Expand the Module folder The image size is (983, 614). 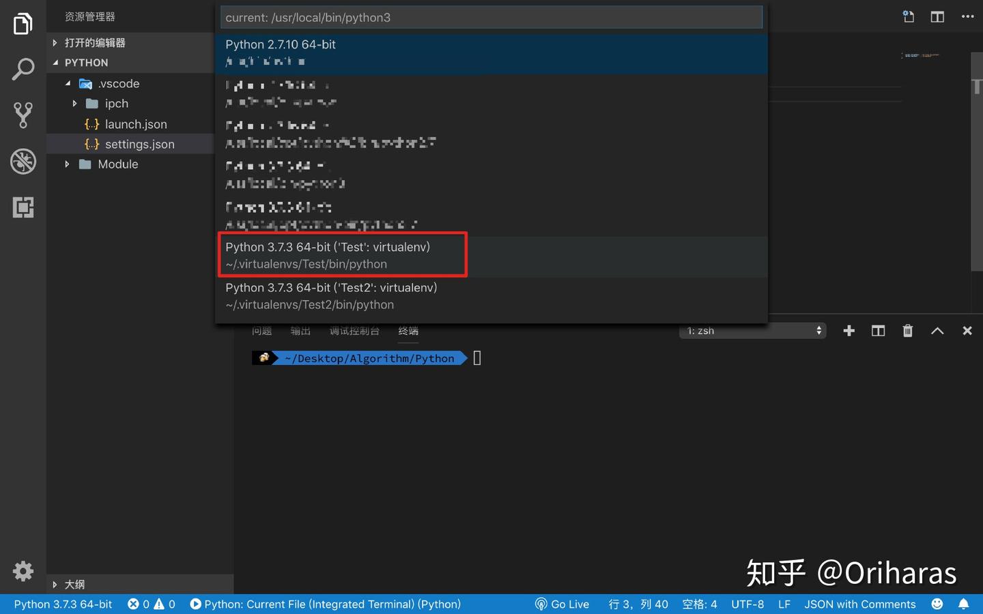66,164
